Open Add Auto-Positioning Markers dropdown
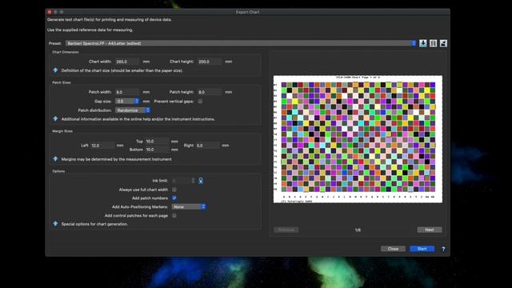512x288 pixels. 189,206
